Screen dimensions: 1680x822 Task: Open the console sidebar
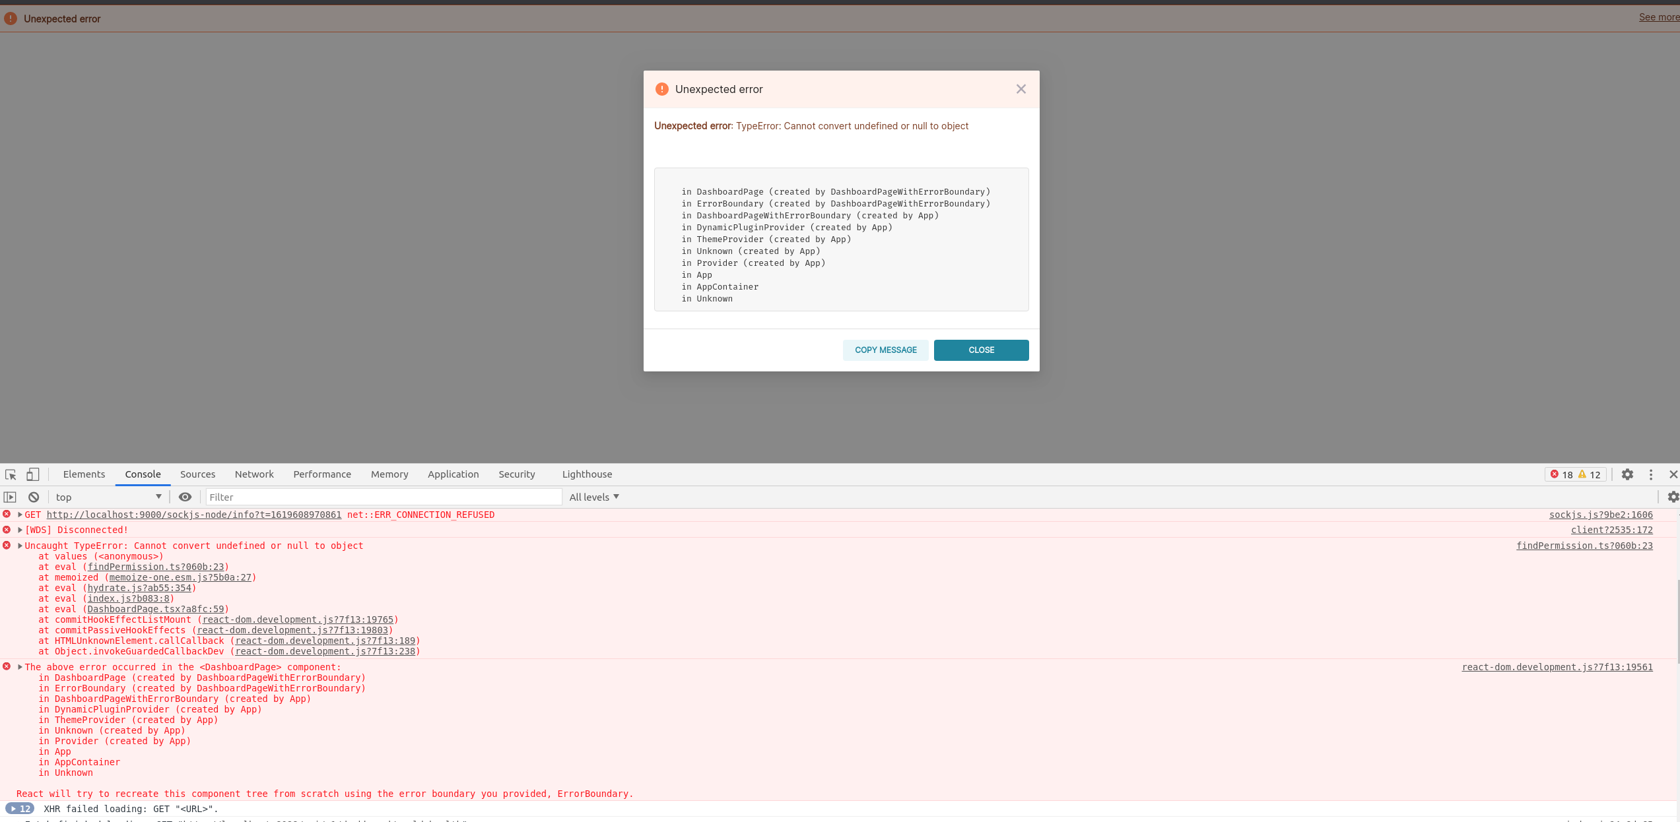9,497
